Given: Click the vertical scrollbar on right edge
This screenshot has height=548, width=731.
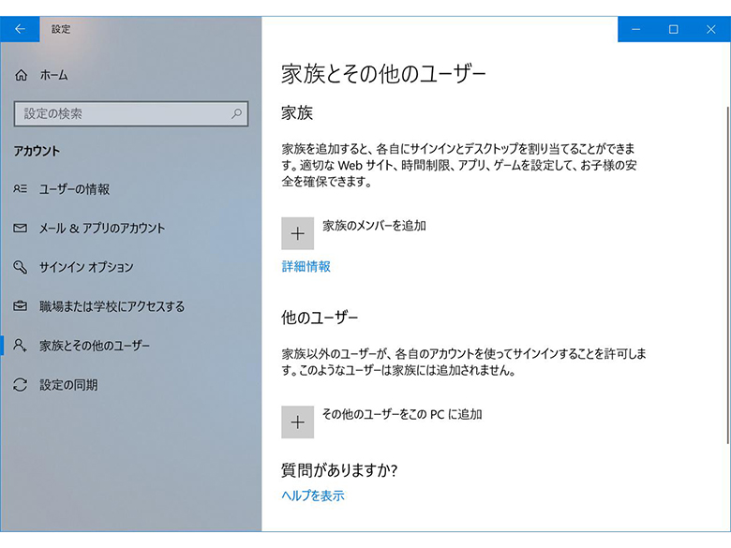Looking at the screenshot, I should point(727,281).
